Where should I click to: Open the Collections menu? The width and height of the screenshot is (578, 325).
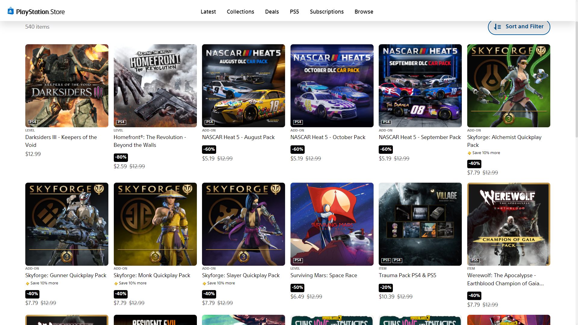point(240,11)
